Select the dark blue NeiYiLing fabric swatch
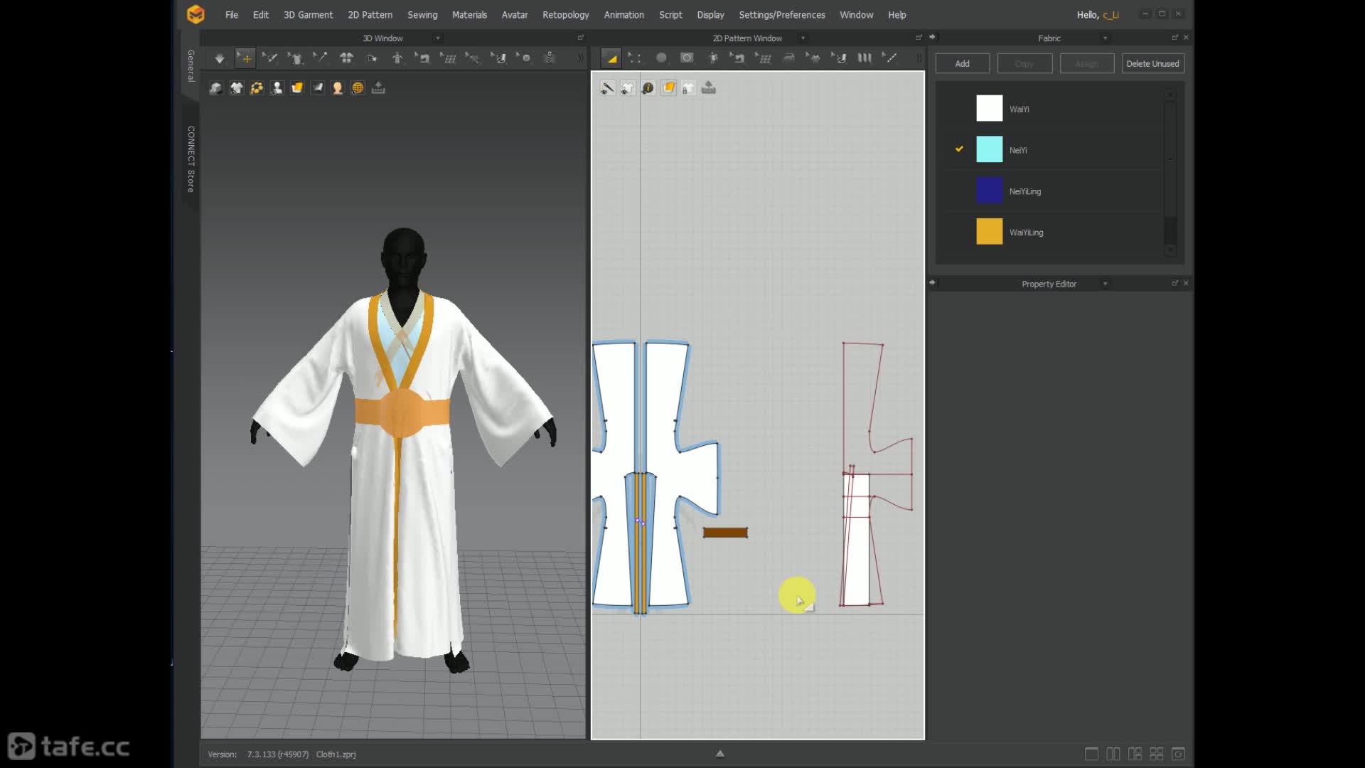 pos(989,191)
